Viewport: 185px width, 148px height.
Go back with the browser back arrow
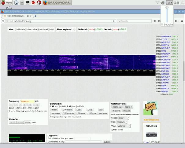tap(3, 21)
